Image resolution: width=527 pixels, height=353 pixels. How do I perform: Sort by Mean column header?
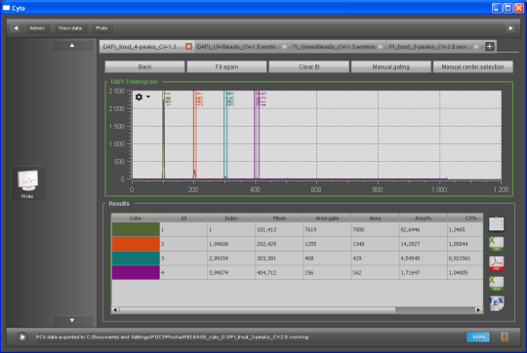(279, 218)
